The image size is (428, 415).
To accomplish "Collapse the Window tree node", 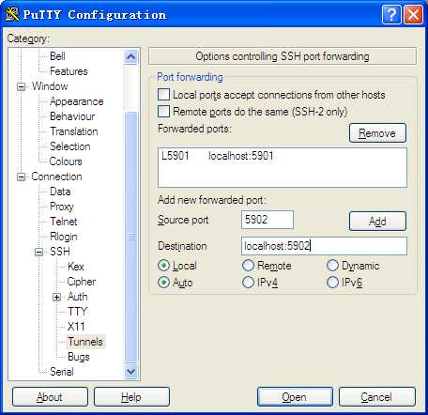I will tap(21, 86).
